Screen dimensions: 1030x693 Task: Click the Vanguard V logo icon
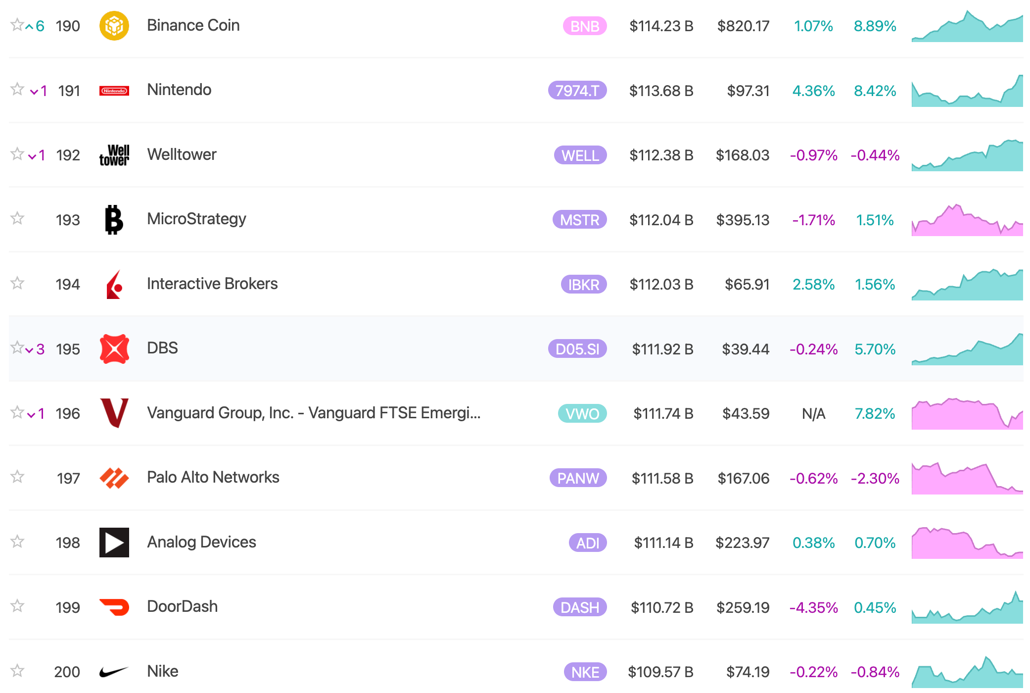(x=114, y=413)
